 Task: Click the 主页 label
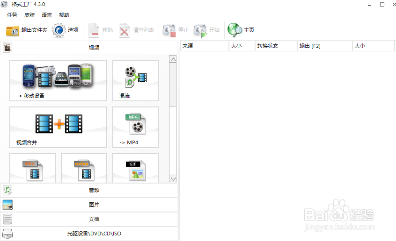249,30
